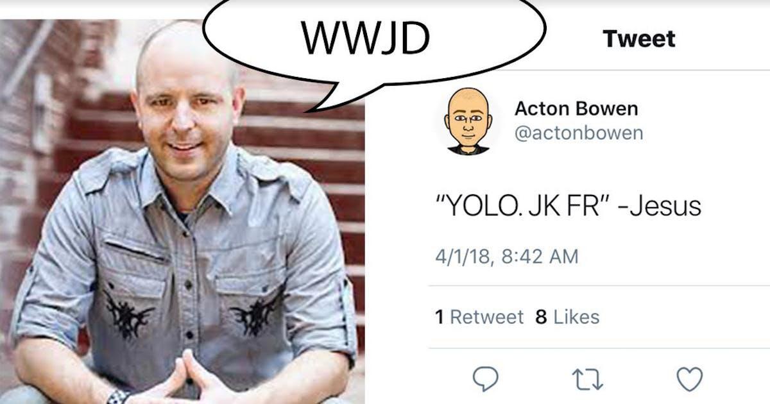Screen dimensions: 770x404
Task: Select the @actonbowen handle
Action: [x=579, y=133]
